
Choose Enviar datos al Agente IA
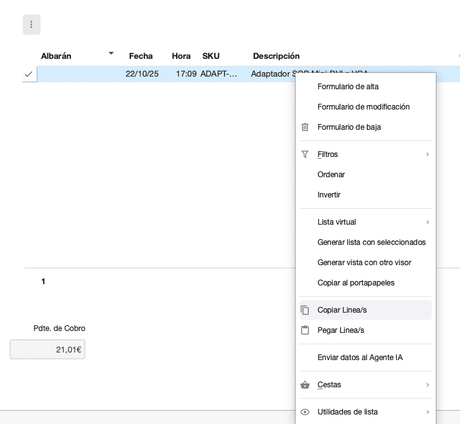click(x=360, y=358)
